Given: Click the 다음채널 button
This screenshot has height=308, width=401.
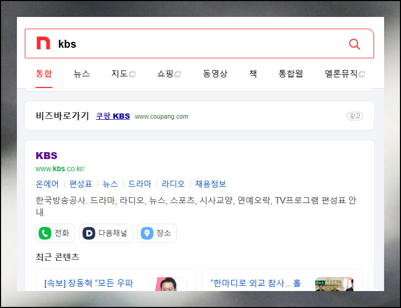Looking at the screenshot, I should (x=106, y=233).
